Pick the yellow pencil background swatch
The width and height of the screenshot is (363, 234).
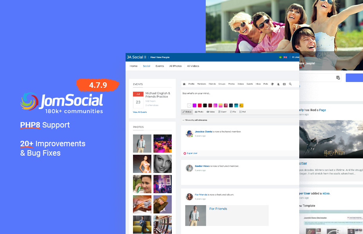click(x=241, y=105)
